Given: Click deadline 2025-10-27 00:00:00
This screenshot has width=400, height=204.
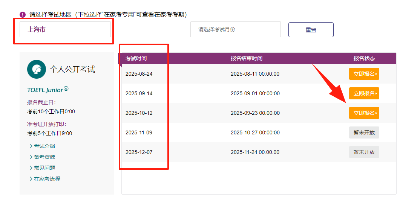Looking at the screenshot, I should [x=255, y=133].
